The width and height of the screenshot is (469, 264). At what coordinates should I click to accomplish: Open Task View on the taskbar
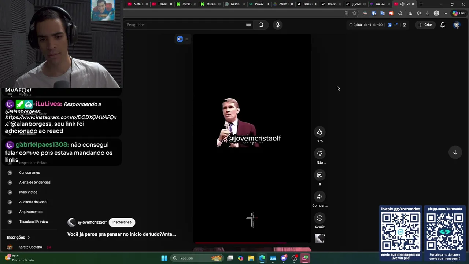pyautogui.click(x=230, y=258)
